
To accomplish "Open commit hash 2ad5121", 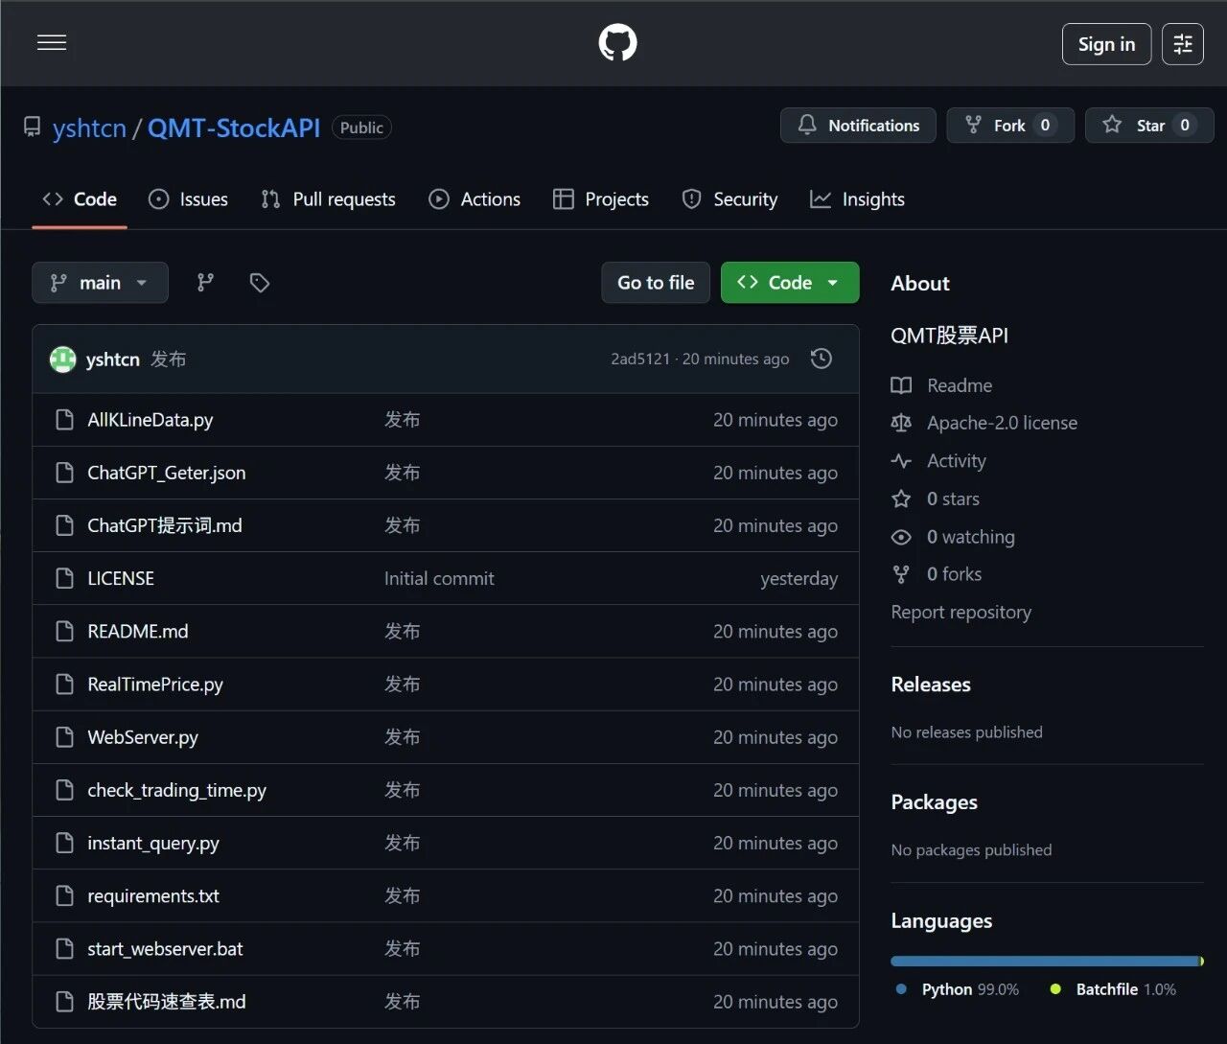I will 640,360.
